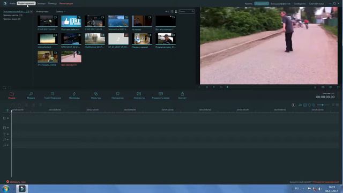Click the Добавить трек add track button

pos(16,182)
